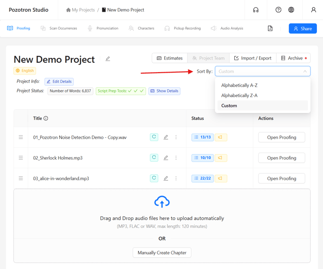
Task: Click 01_Pozotron Noise Detection Demo - Copy.wav title
Action: pos(80,137)
